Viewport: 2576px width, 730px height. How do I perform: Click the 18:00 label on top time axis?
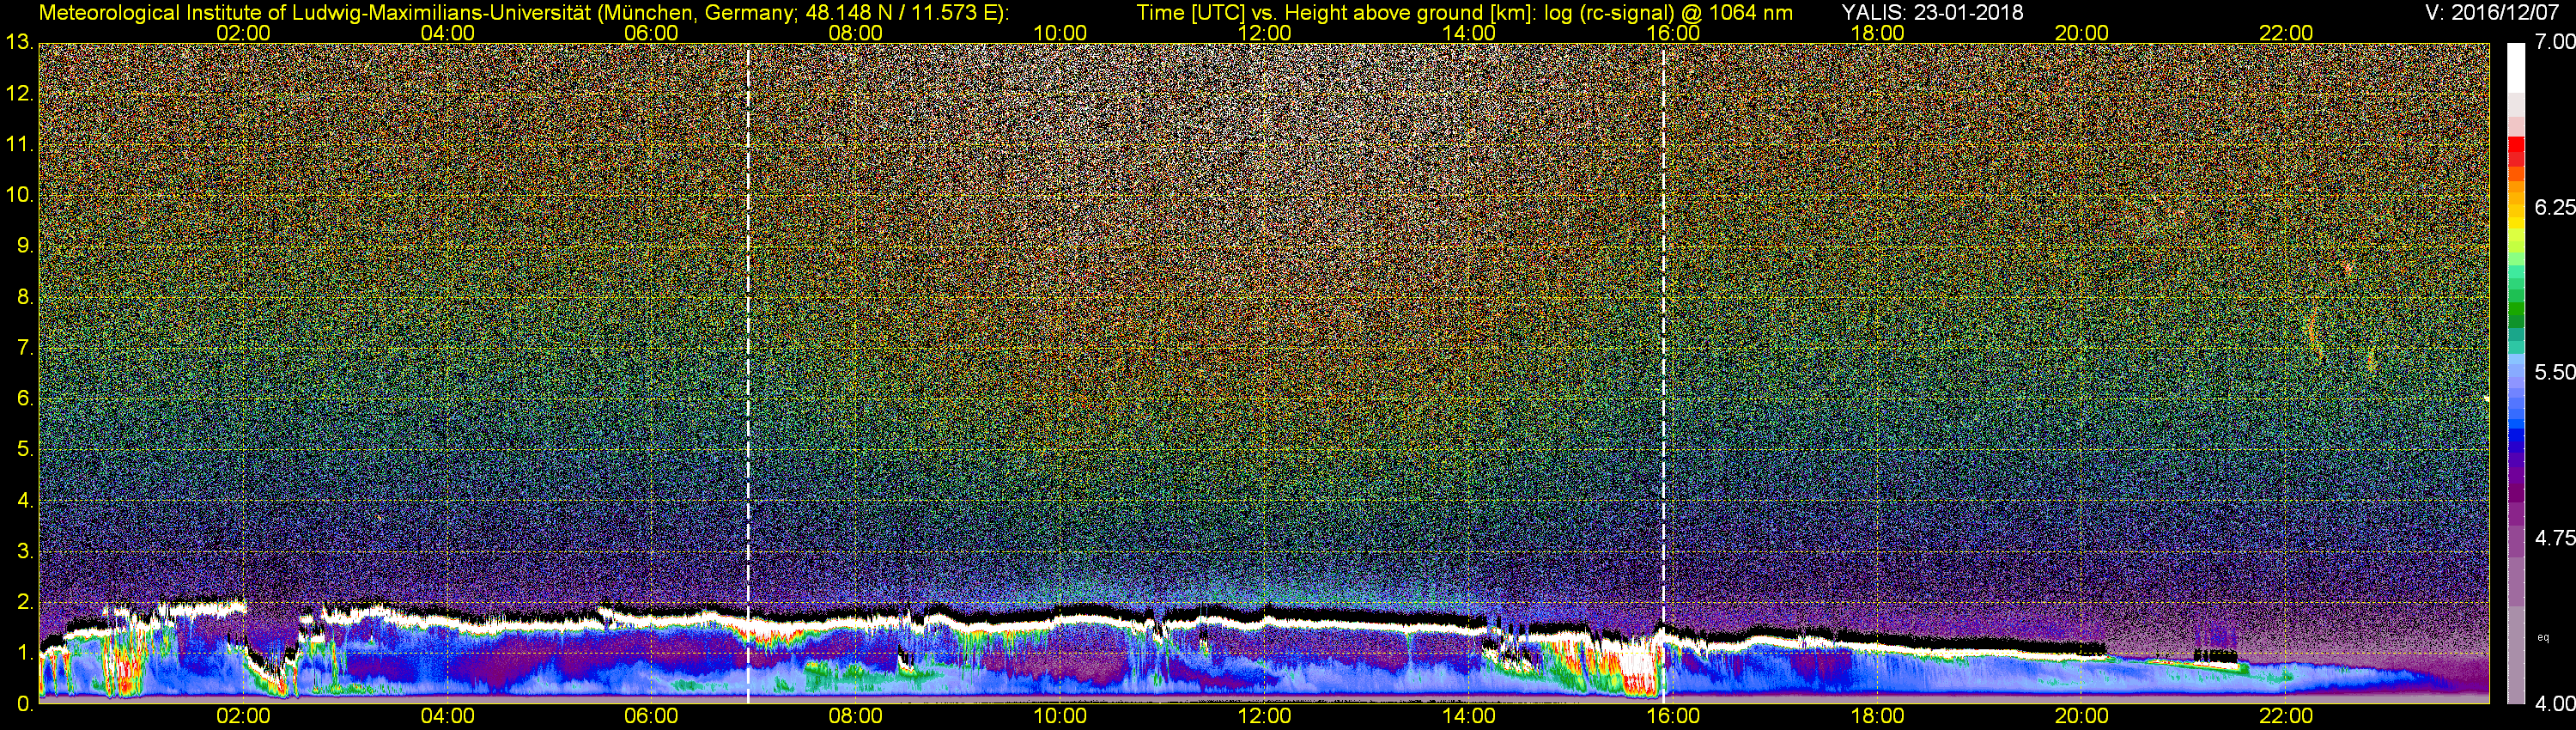pos(1877,33)
